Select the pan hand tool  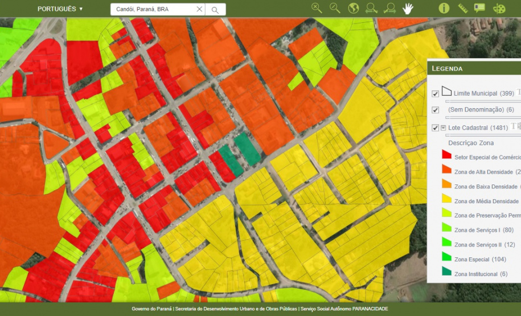click(408, 9)
